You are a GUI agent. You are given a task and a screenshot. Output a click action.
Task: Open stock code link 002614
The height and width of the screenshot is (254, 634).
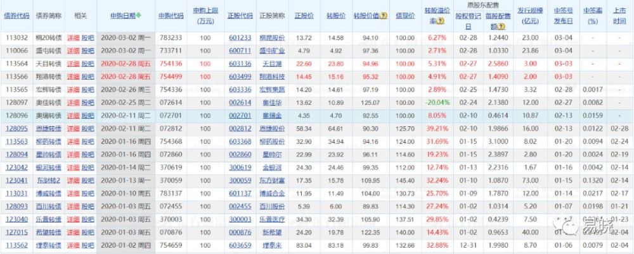240,102
